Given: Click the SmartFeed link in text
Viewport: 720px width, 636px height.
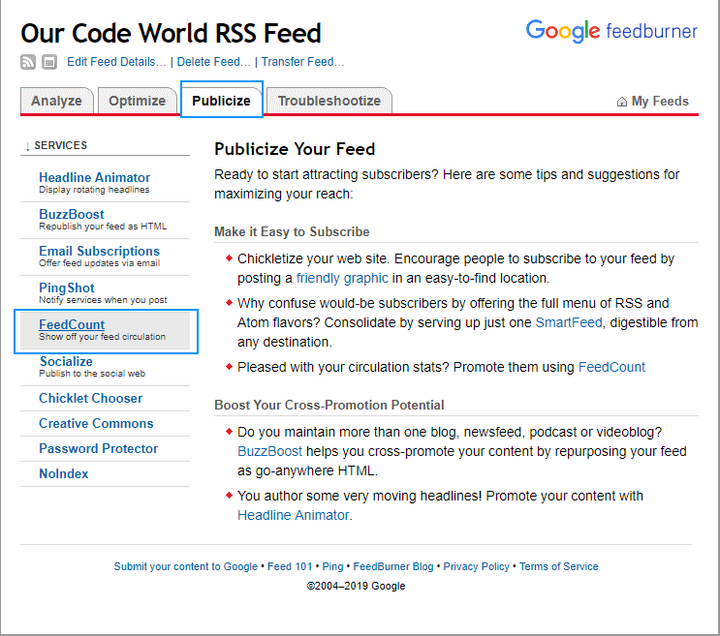Looking at the screenshot, I should click(569, 322).
